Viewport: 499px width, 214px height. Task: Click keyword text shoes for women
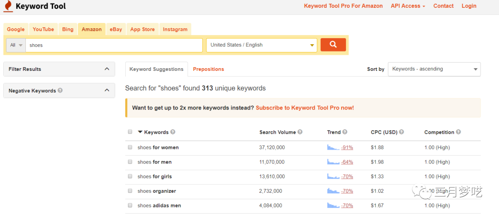click(158, 147)
